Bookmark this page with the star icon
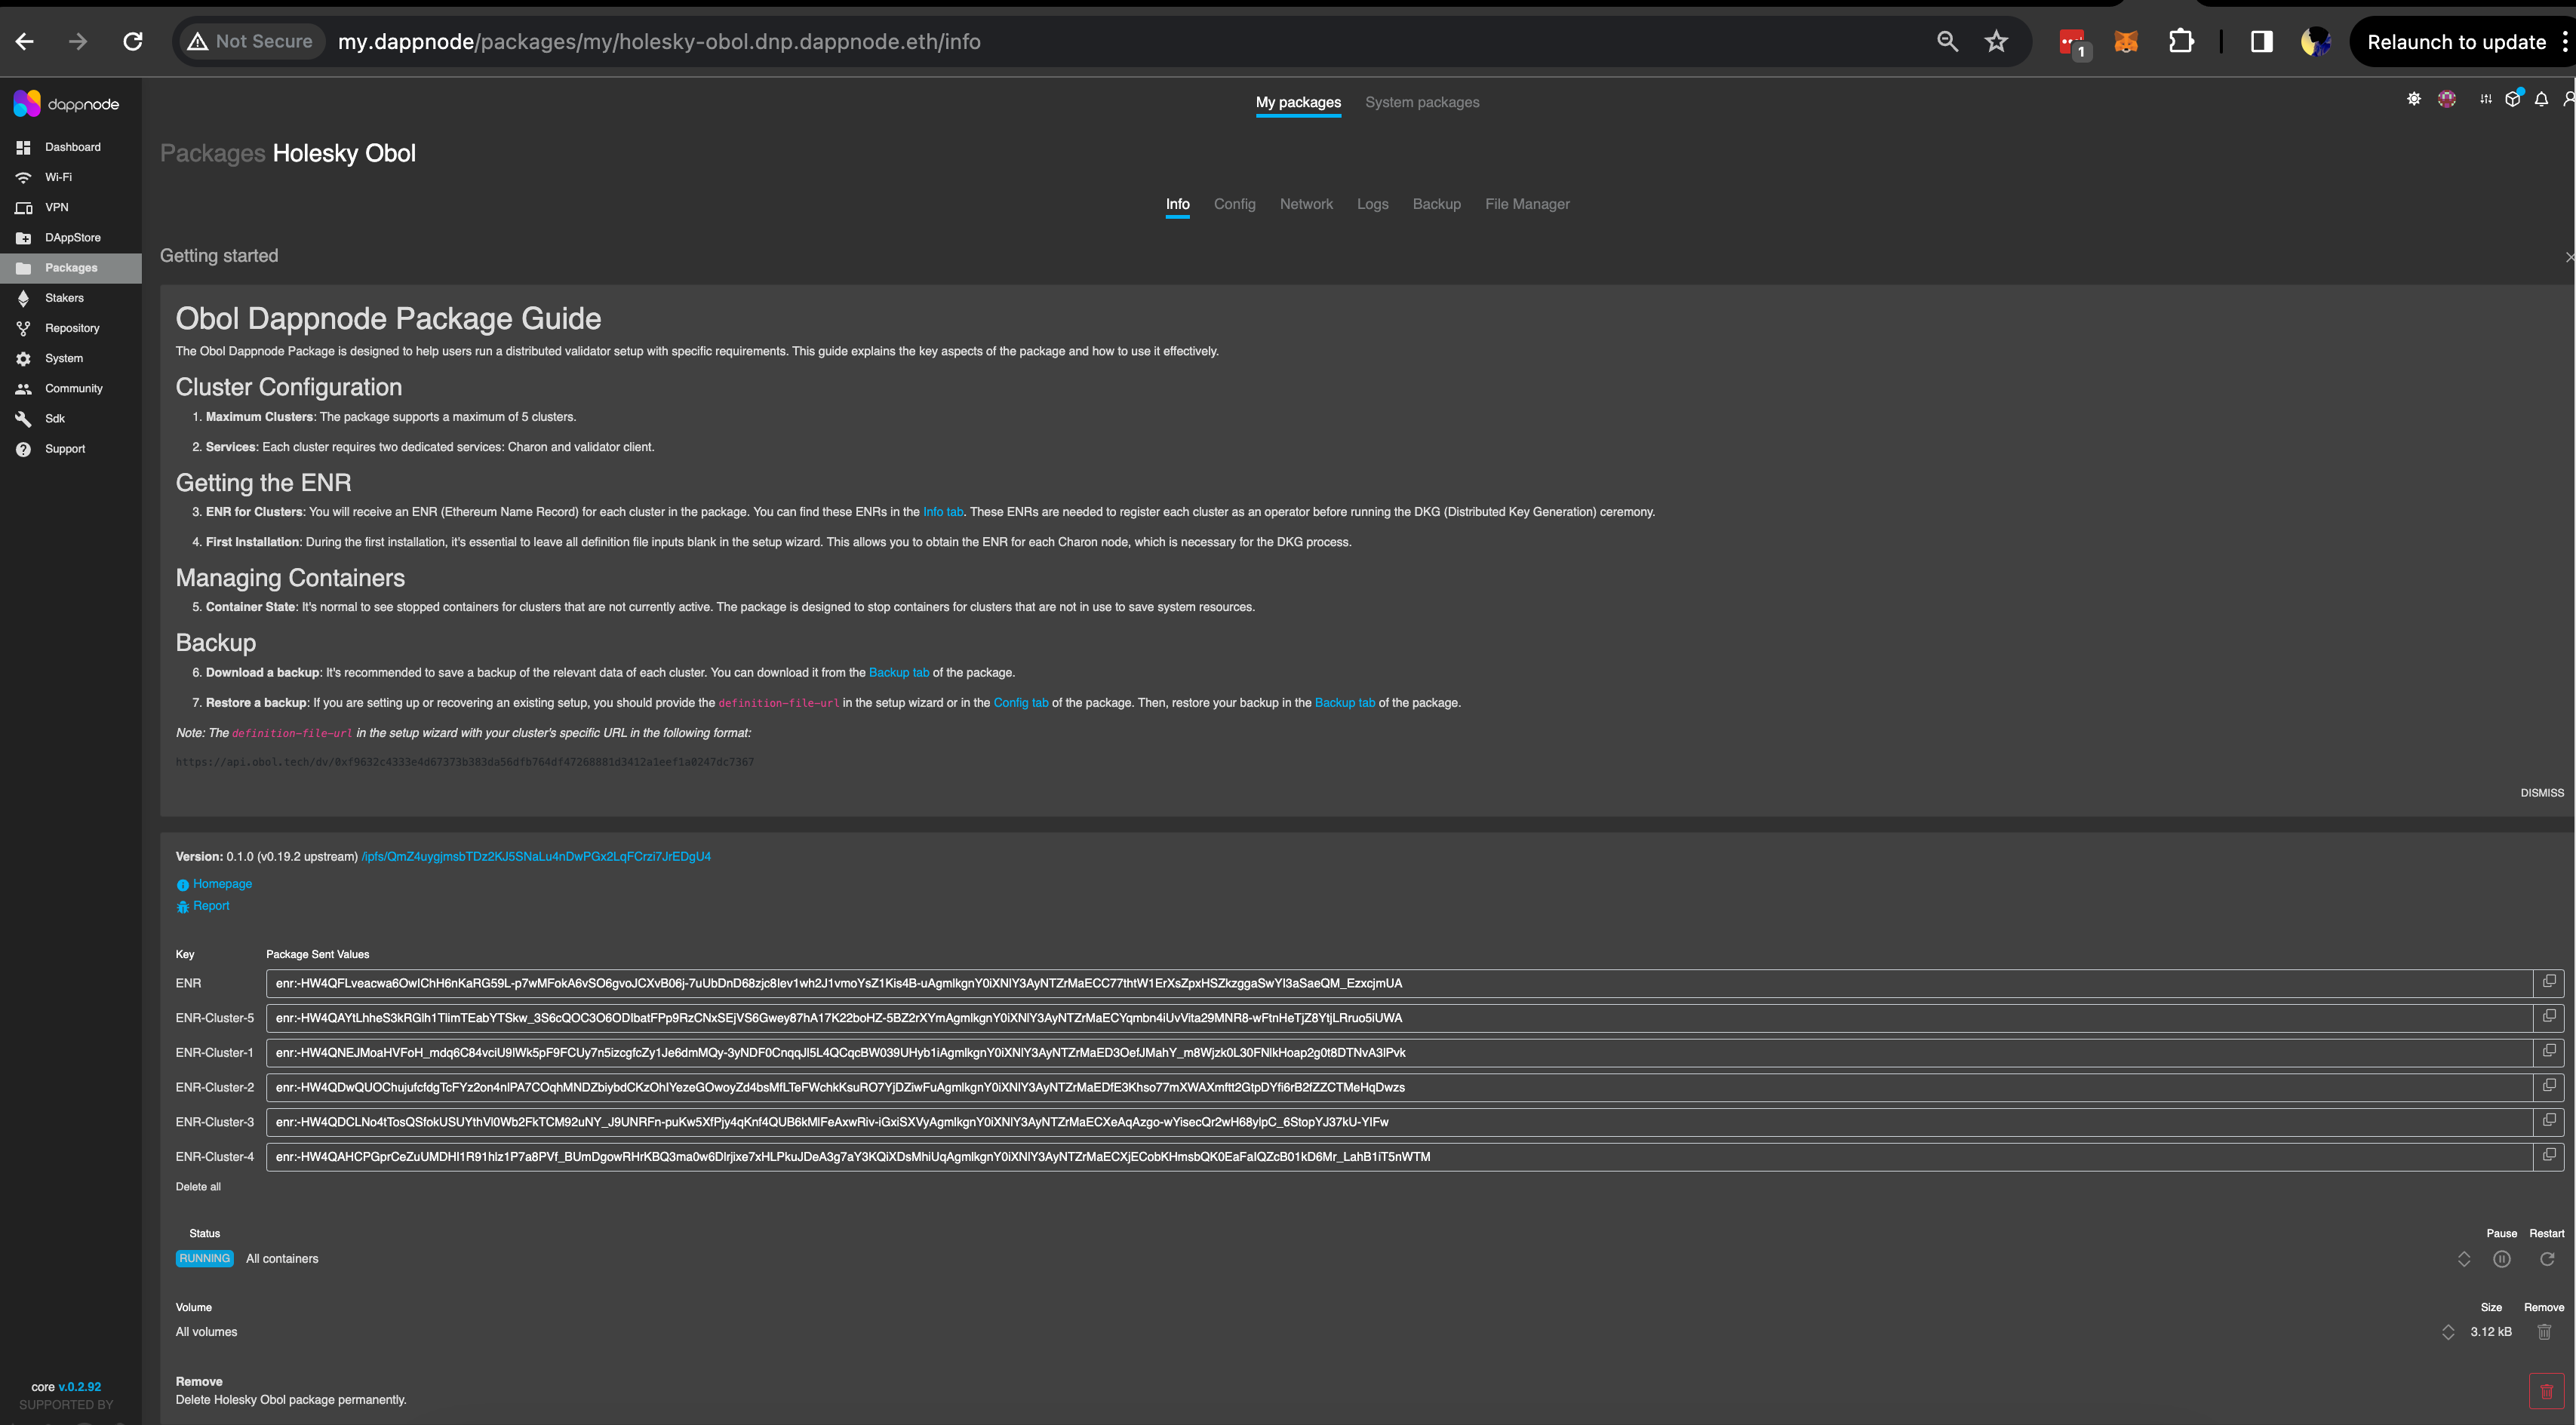 (x=1996, y=41)
